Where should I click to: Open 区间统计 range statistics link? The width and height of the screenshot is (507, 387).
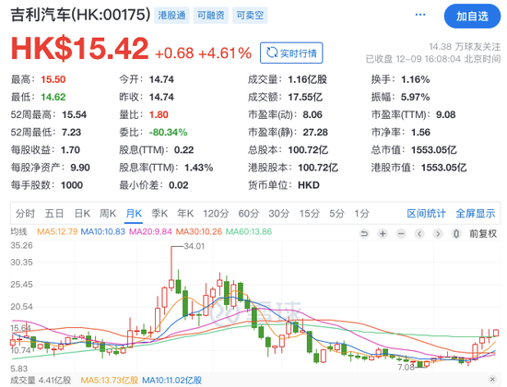[x=426, y=214]
